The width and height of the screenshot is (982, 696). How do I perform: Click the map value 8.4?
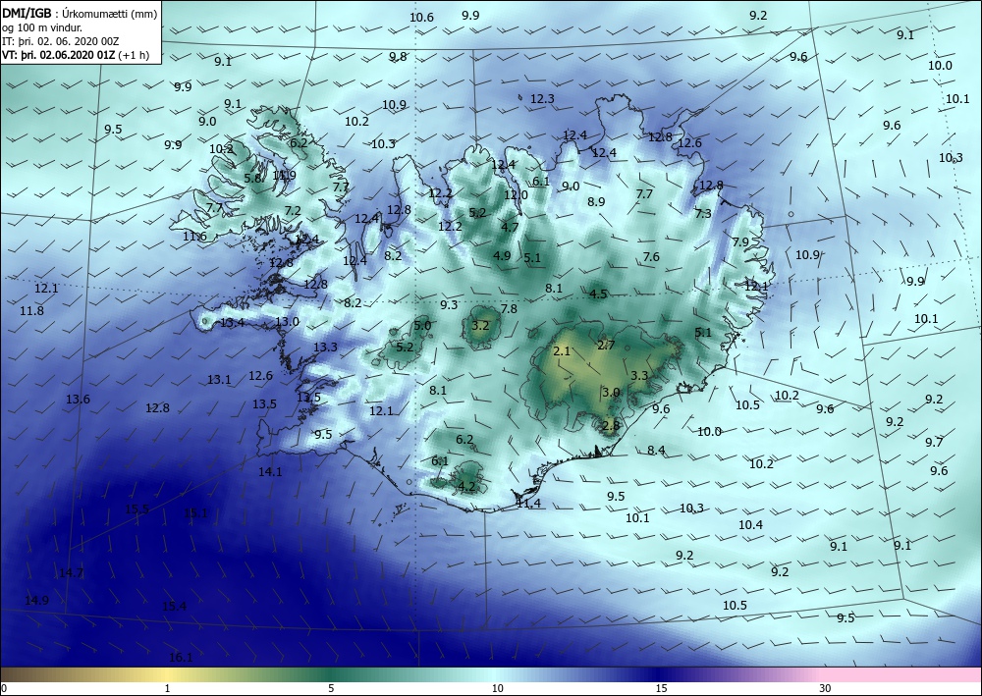(656, 450)
